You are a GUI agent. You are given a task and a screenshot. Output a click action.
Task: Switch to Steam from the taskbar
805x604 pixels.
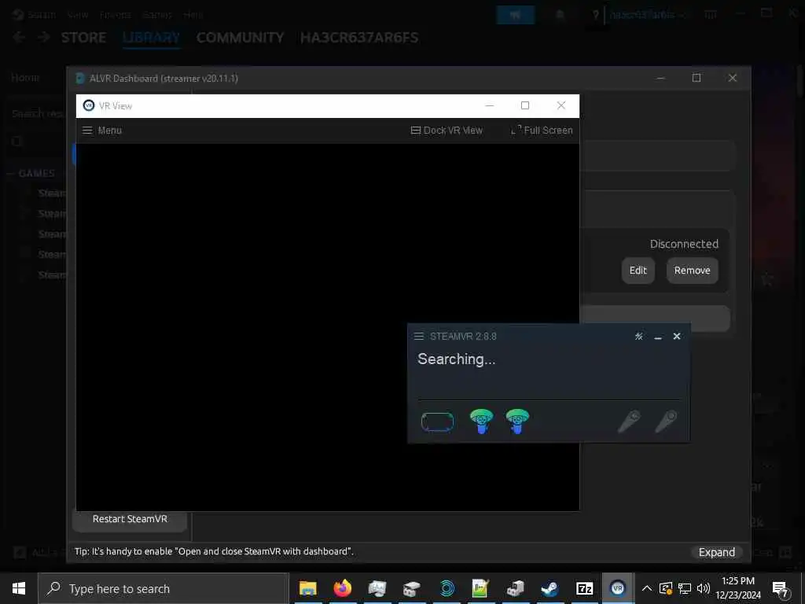(550, 588)
